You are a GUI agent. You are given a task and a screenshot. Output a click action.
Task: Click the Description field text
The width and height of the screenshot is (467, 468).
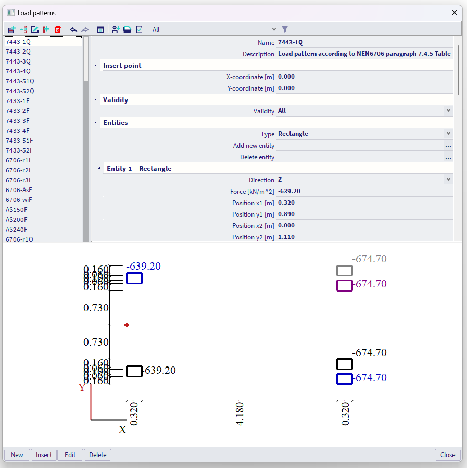tap(364, 54)
